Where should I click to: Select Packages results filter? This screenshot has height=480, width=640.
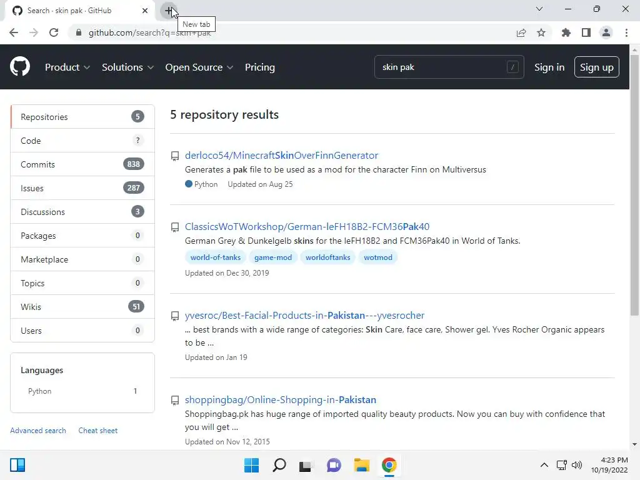tap(82, 236)
